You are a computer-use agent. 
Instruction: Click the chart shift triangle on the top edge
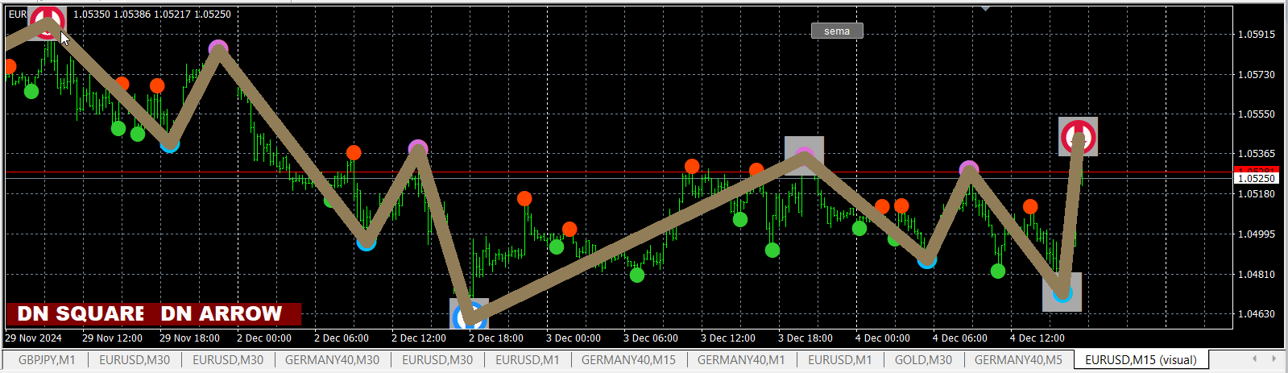(984, 9)
